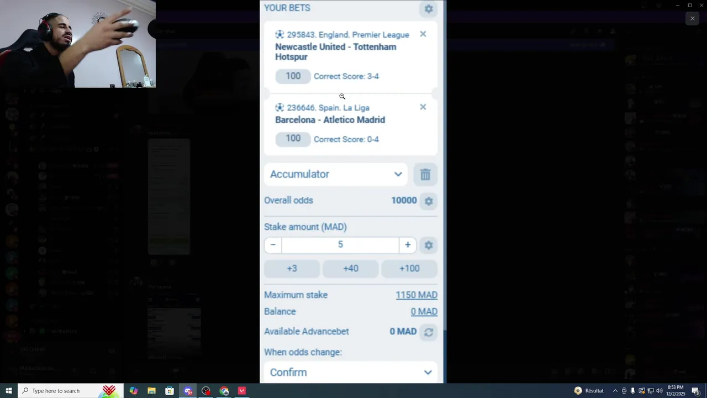This screenshot has height=398, width=707.
Task: Click the Correct Score: 0-4 label
Action: pos(346,139)
